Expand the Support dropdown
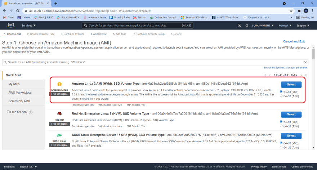 click(x=303, y=26)
